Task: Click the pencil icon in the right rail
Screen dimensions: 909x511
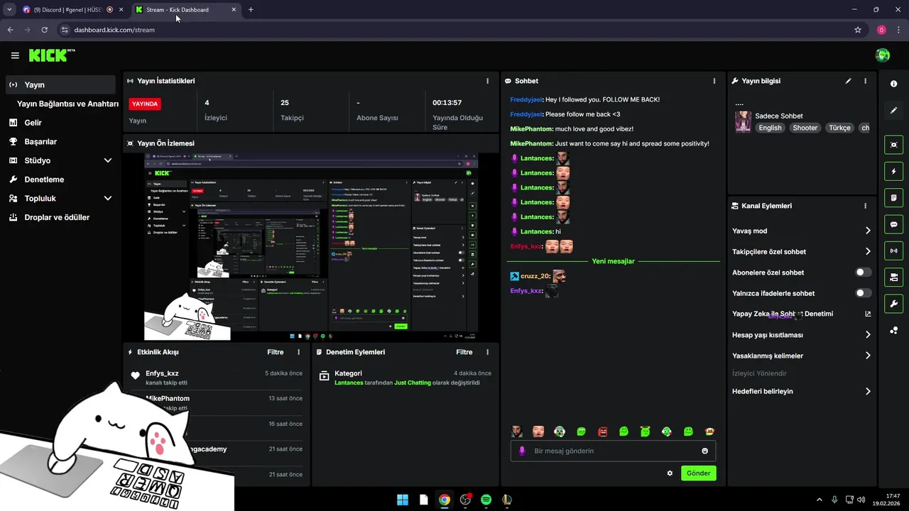Action: click(893, 110)
